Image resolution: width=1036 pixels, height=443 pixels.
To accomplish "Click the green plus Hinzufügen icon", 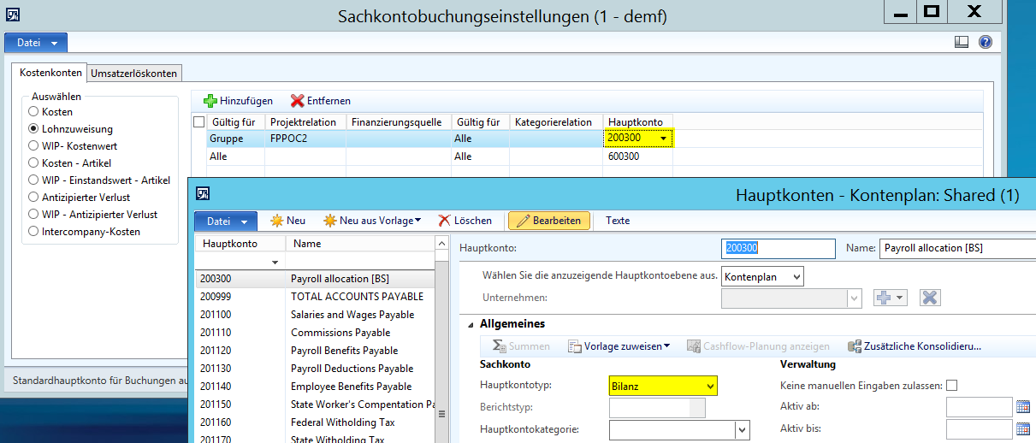I will click(x=210, y=101).
